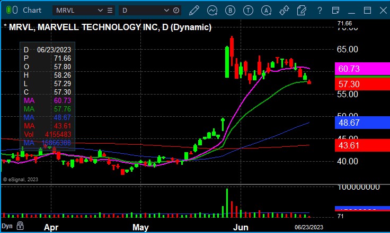Click the May label on time axis
Viewport: 390px width, 233px height.
click(140, 227)
